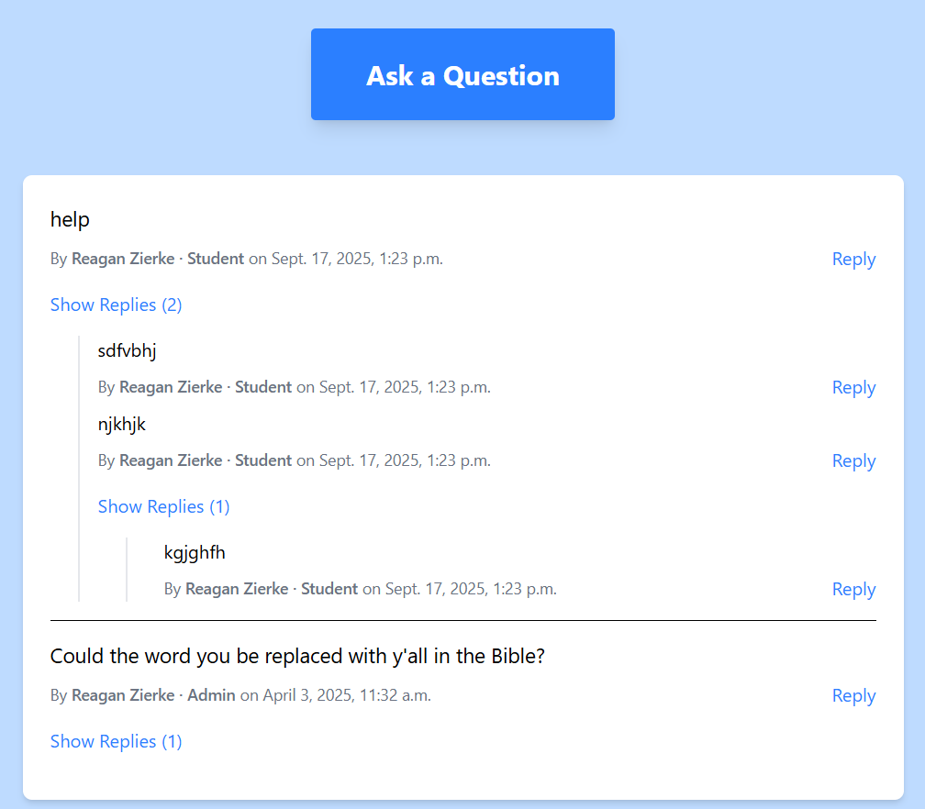
Task: Click Reagan Zierke's name on the njkhjk reply
Action: point(171,460)
